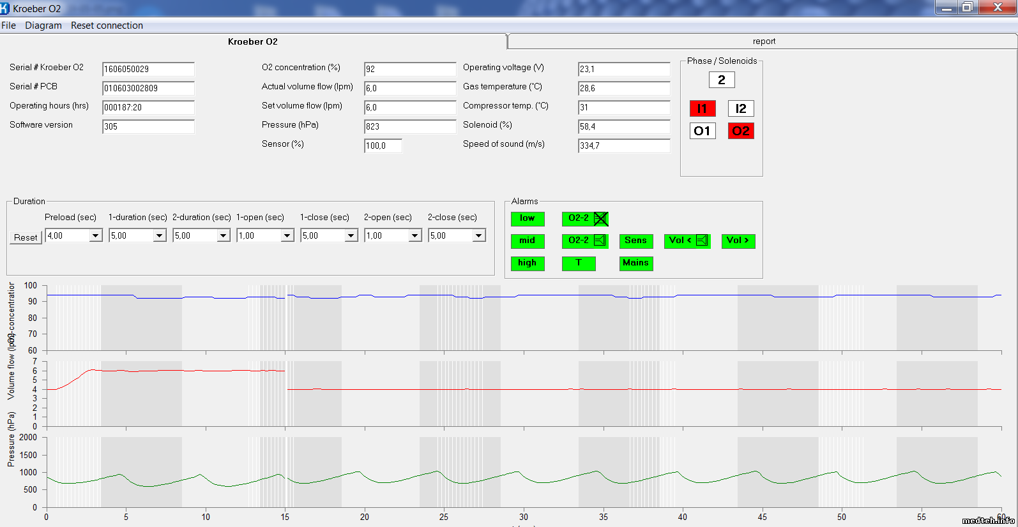Click the I2 solenoid indicator
The width and height of the screenshot is (1018, 527).
(x=741, y=108)
